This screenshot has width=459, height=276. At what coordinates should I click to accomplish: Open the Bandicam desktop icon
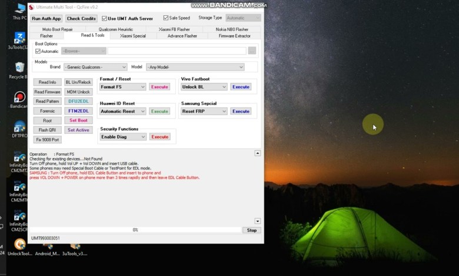(19, 98)
